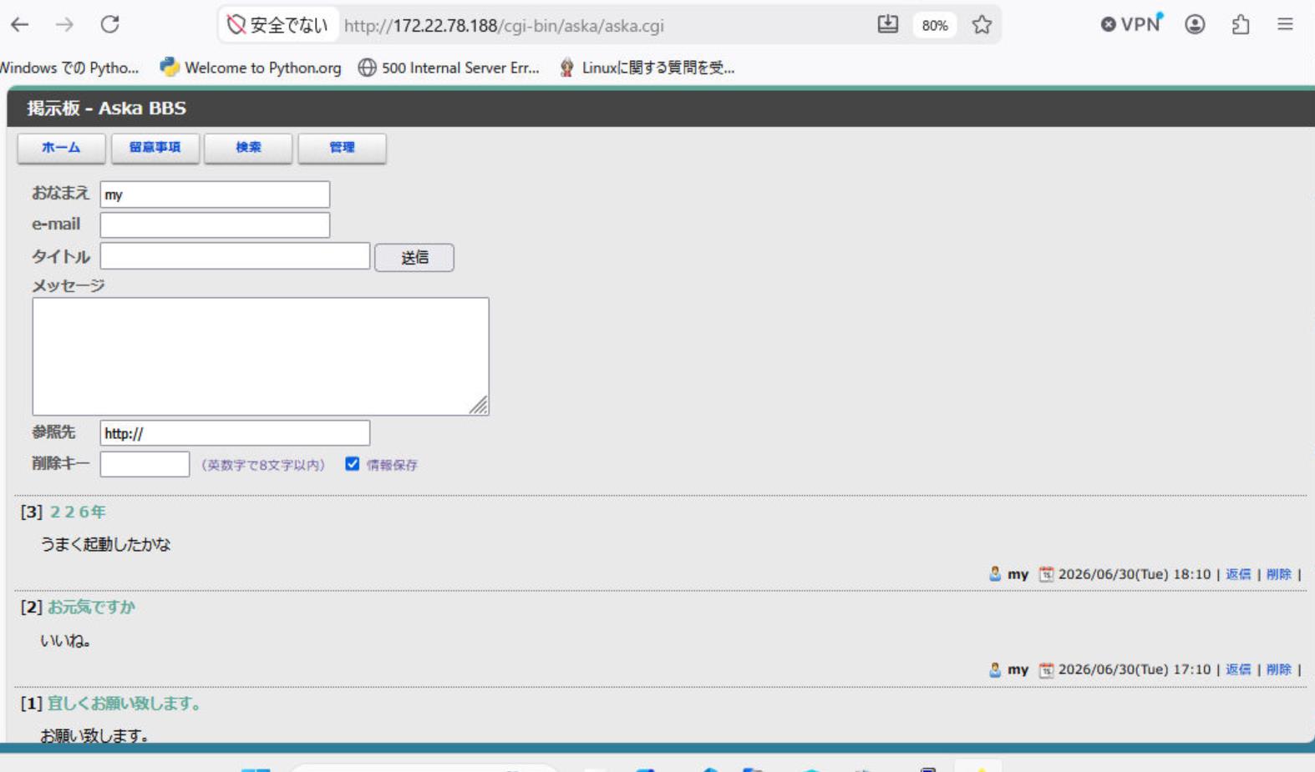Open the 安全でない site security indicator
Image resolution: width=1315 pixels, height=772 pixels.
(x=278, y=25)
